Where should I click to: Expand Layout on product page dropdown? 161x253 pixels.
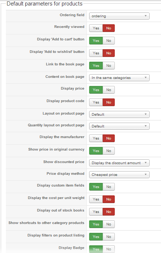(119, 115)
